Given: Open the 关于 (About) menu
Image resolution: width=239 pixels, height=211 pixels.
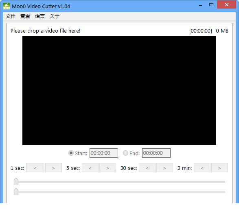Looking at the screenshot, I should click(x=55, y=16).
